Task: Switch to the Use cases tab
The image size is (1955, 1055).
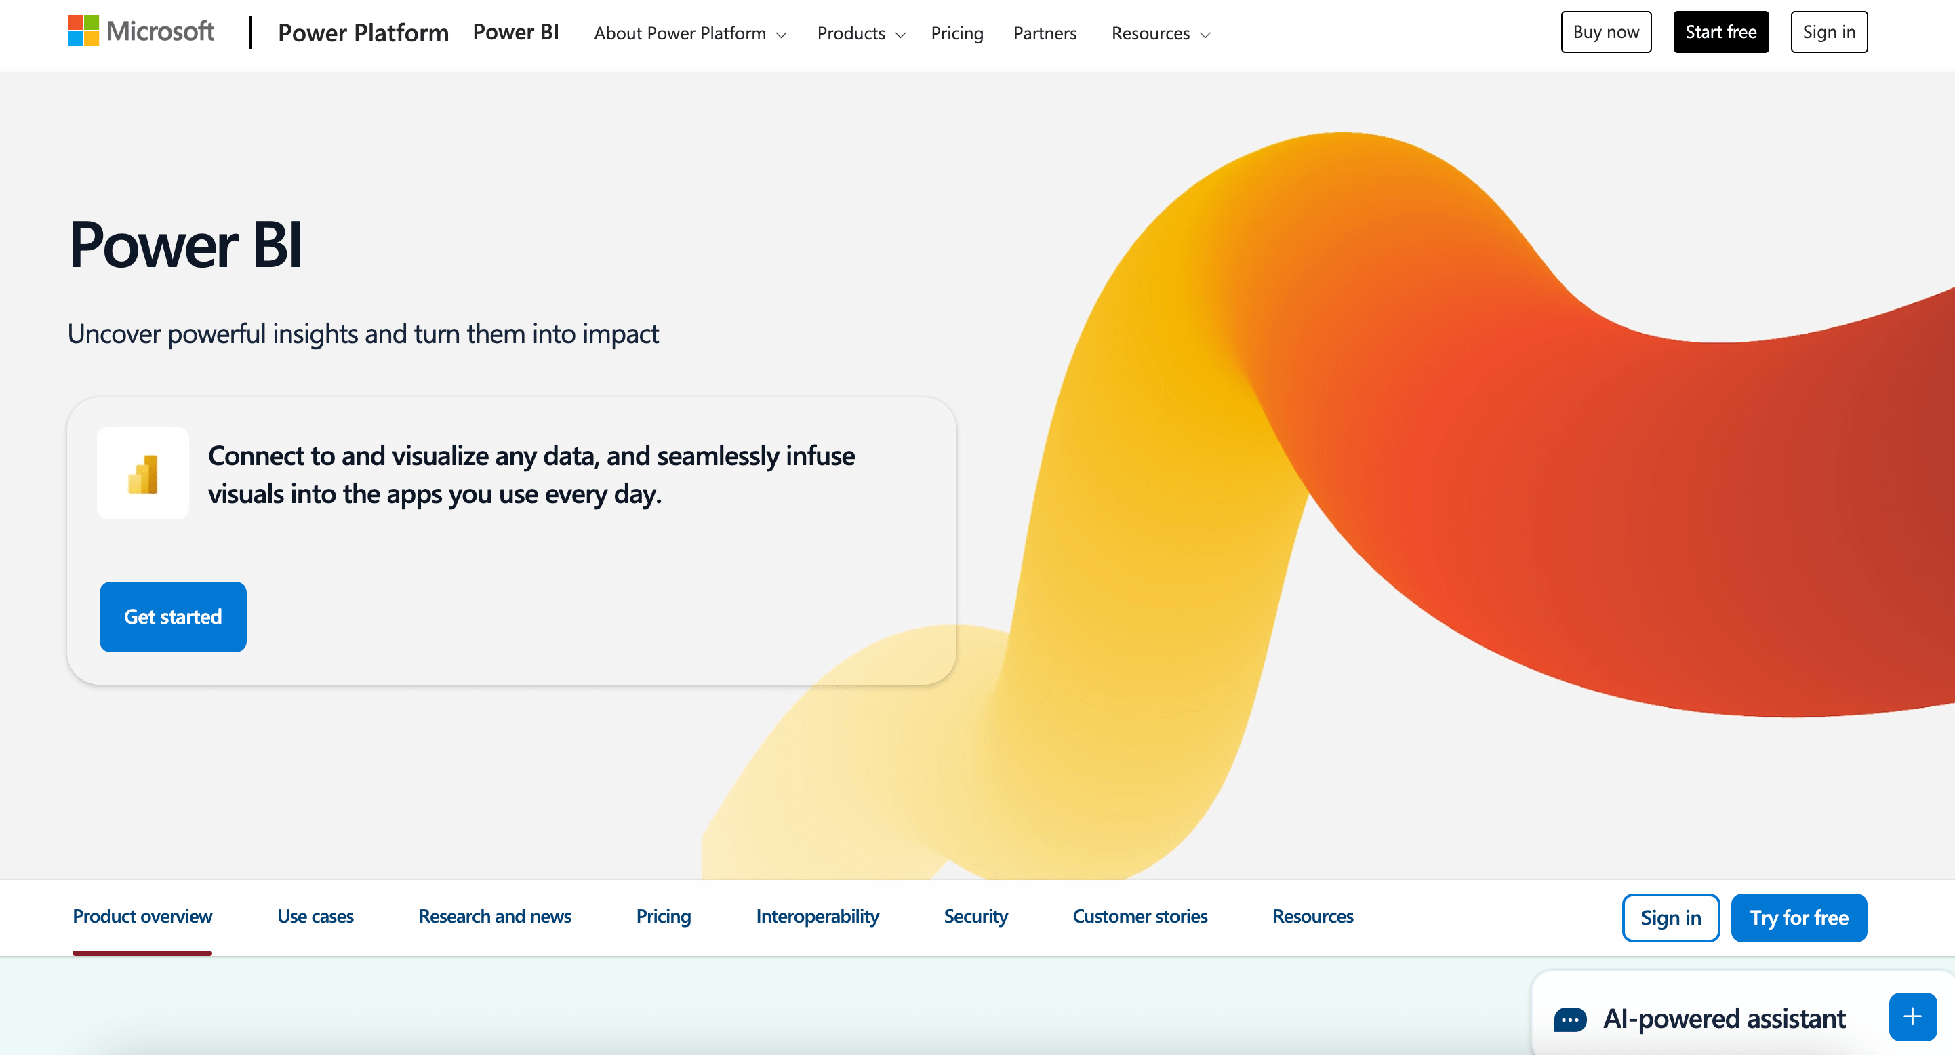Action: (x=315, y=916)
